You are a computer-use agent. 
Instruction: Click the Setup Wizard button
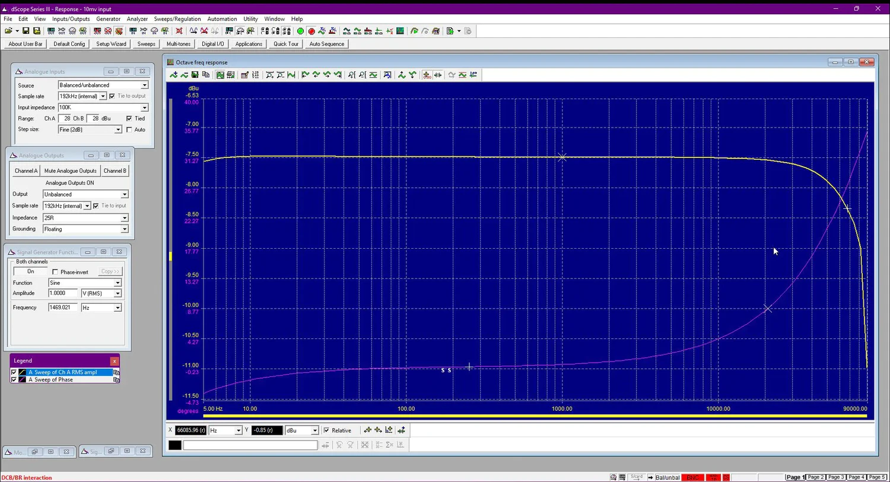click(111, 44)
